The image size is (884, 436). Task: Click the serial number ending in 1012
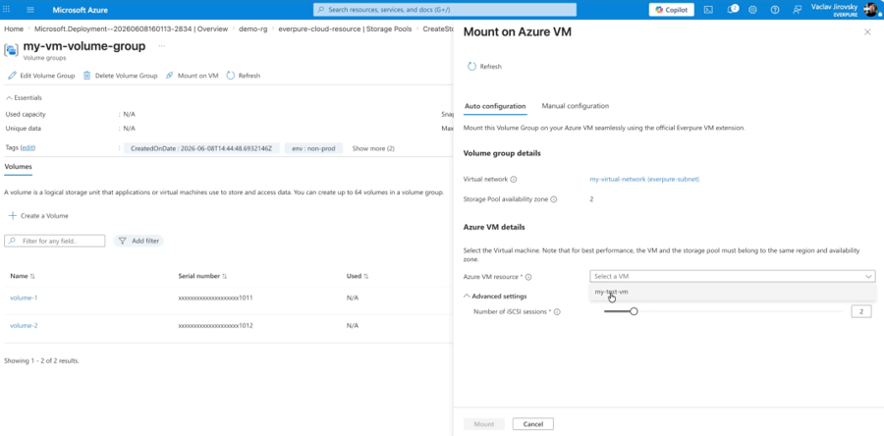click(x=215, y=326)
